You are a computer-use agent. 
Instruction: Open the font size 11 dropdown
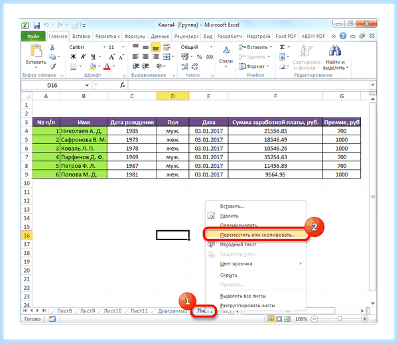coord(123,47)
